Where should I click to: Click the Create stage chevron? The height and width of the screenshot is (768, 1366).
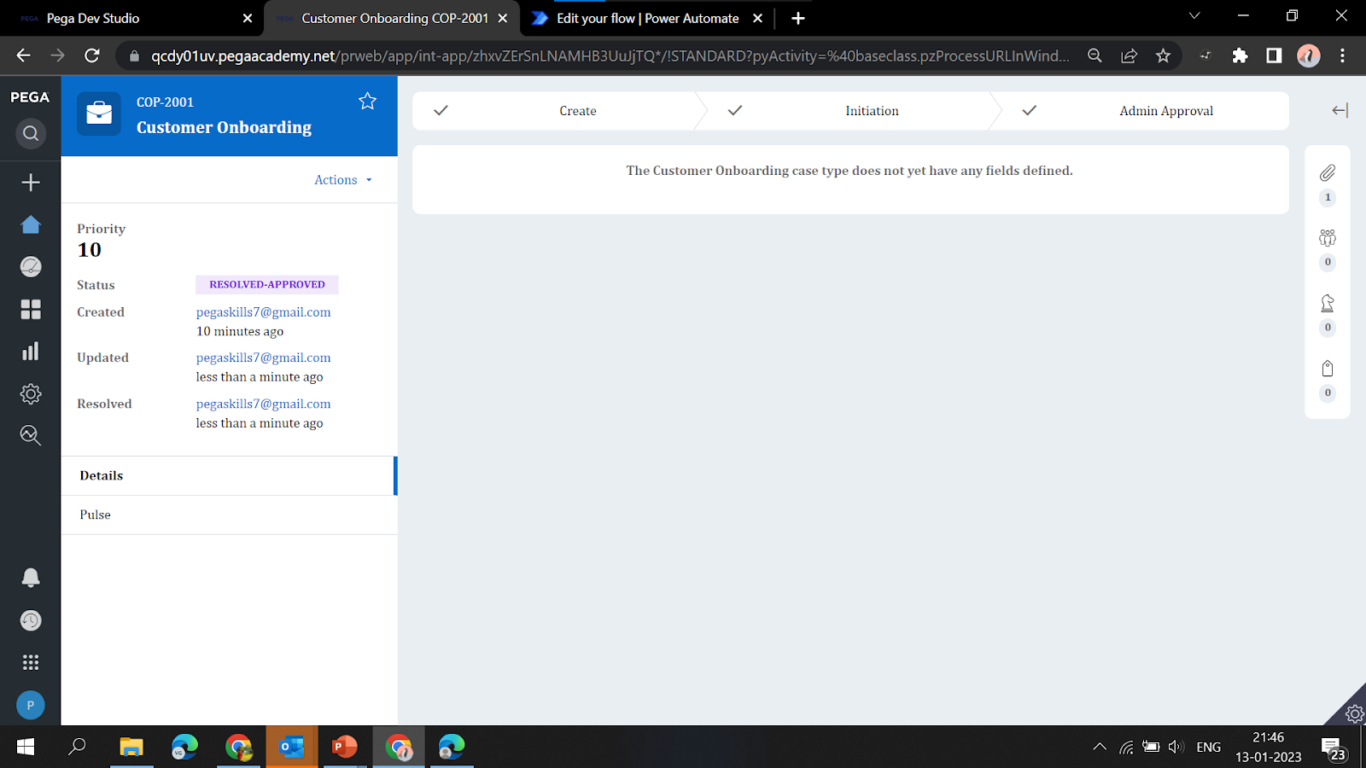[559, 111]
